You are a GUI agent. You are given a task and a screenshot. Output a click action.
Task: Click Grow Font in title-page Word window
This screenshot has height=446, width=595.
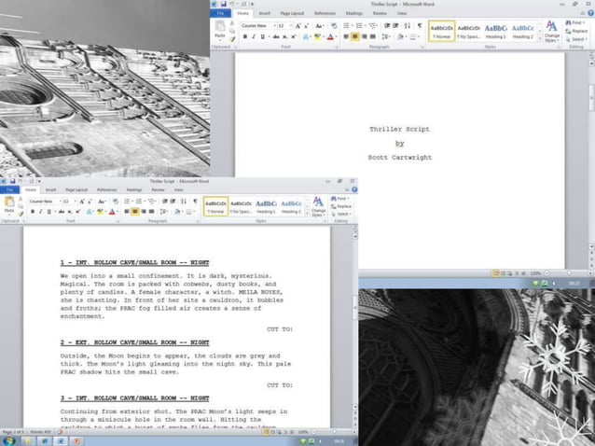click(x=298, y=26)
